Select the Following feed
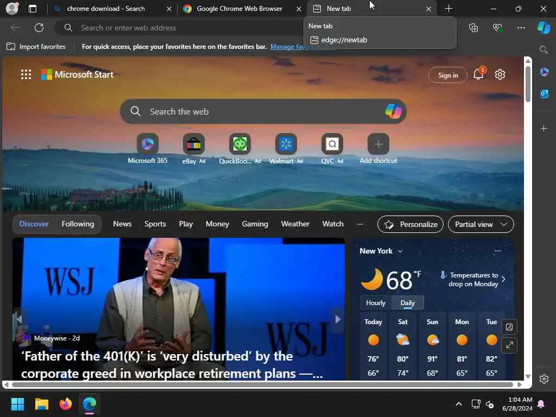 click(x=78, y=224)
